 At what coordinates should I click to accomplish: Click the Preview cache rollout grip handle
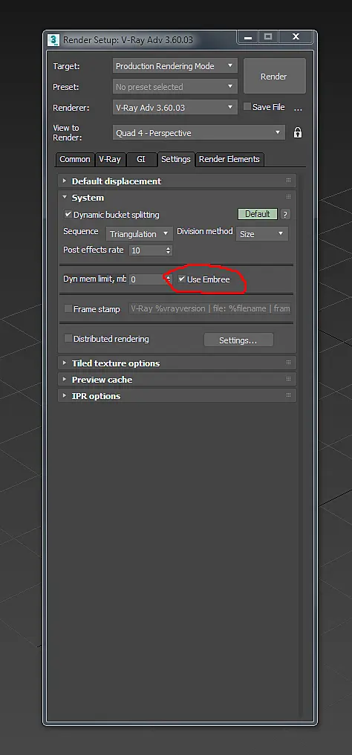click(x=289, y=379)
